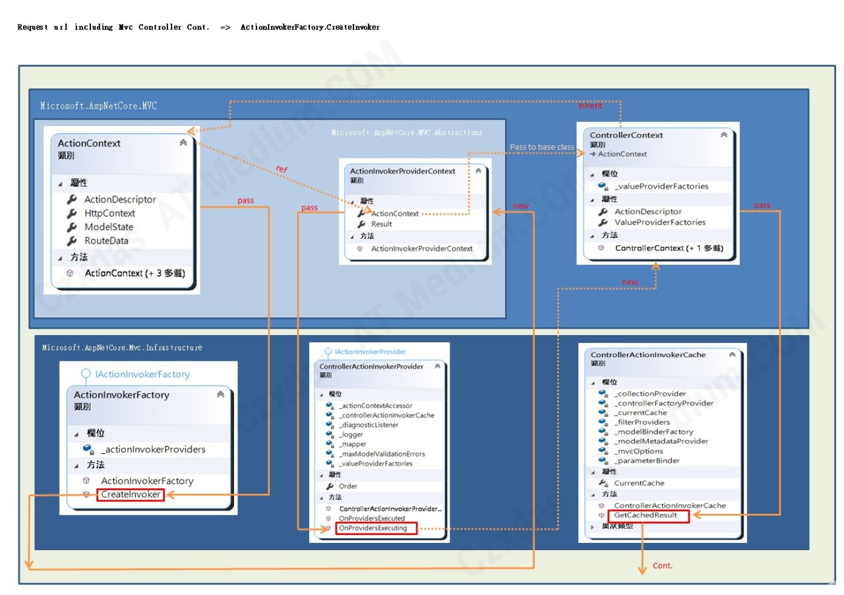Click the IActionInvokerFactory interface lollipop icon
The width and height of the screenshot is (844, 595).
click(86, 374)
